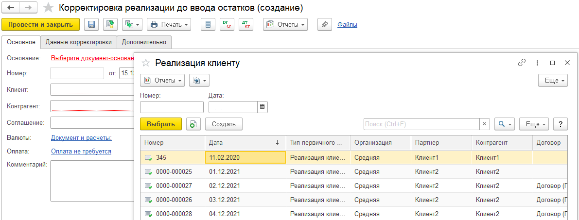Click the Оплата не требуется link
This screenshot has height=220, width=579.
(x=81, y=152)
